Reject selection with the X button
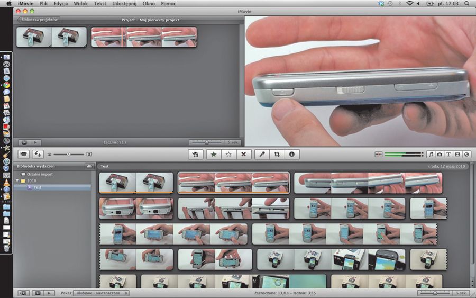The width and height of the screenshot is (476, 298). [243, 155]
